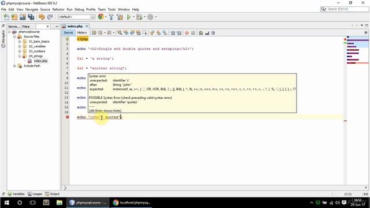
Task: Open the Profile Project dropdown arrow
Action: (156, 17)
